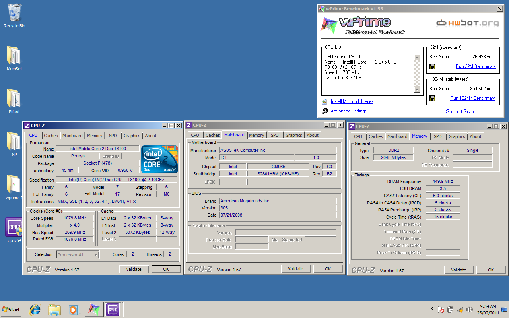Click the mainboard Model field F3E
This screenshot has width=509, height=318.
256,157
